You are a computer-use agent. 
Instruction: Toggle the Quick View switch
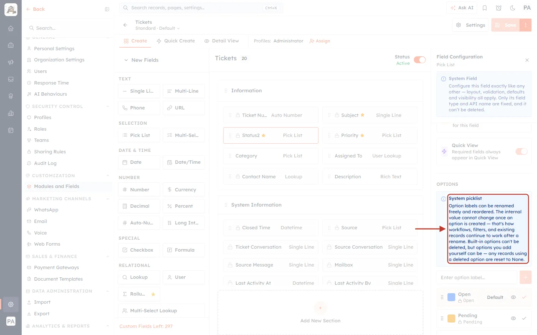[x=521, y=151]
